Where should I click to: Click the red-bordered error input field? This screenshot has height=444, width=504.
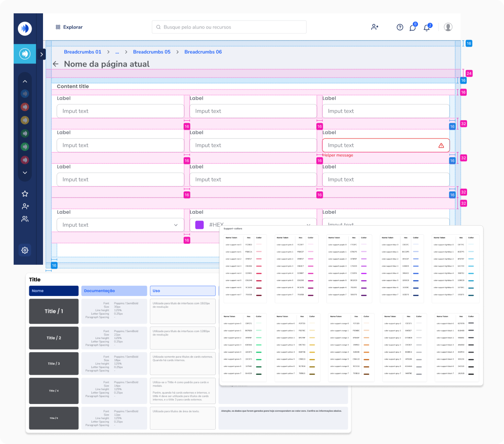coord(386,145)
